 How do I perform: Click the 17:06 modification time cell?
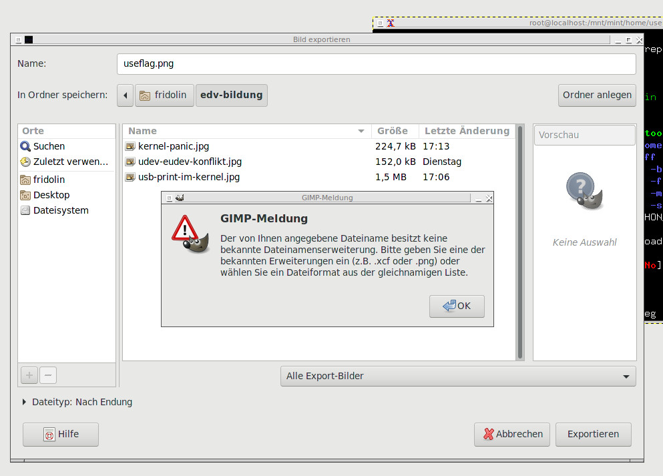(x=436, y=177)
